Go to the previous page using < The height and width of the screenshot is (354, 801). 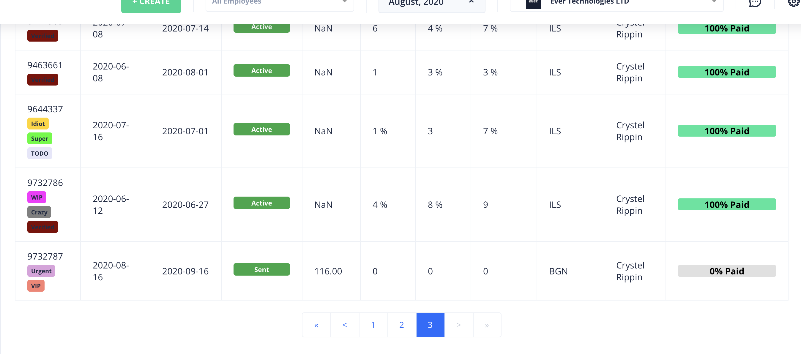(345, 325)
